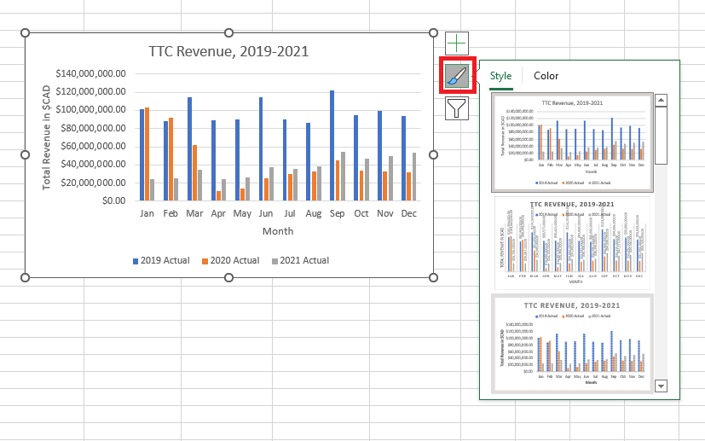Open the Chart Filters funnel button
The height and width of the screenshot is (441, 705).
click(x=457, y=108)
